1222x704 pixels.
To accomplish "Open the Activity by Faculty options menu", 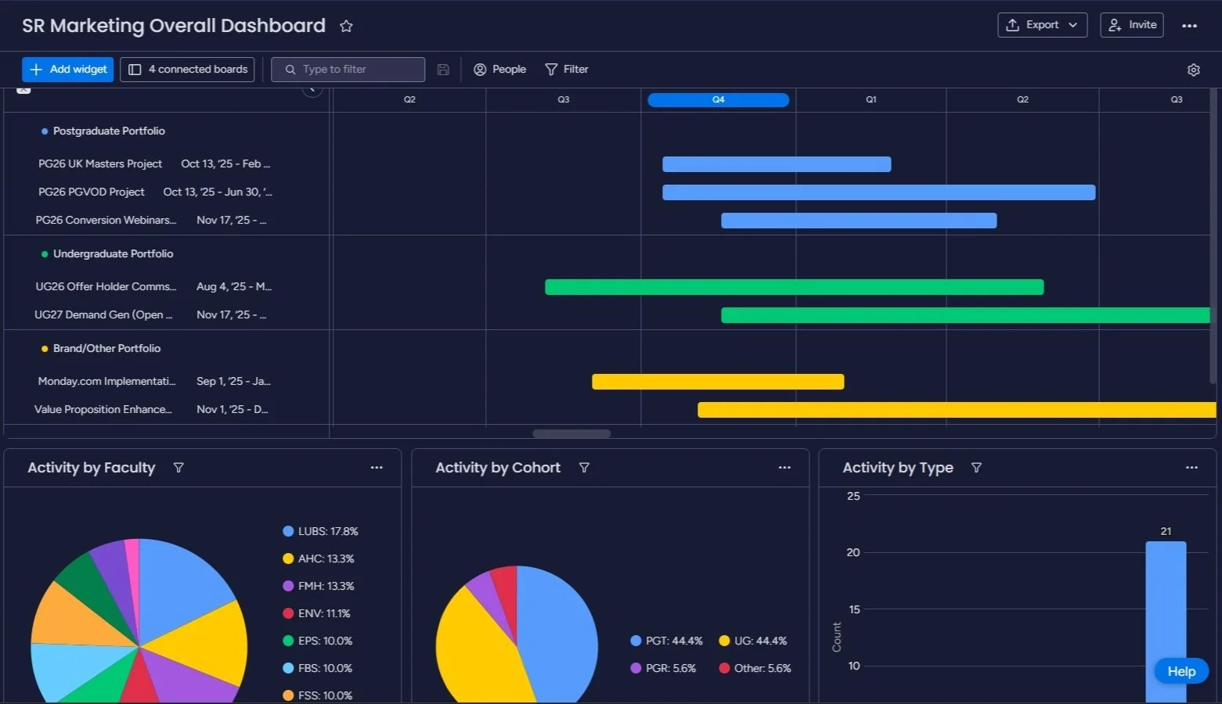I will (x=377, y=467).
